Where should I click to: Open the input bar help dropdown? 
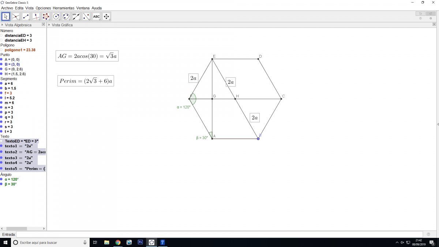[x=428, y=234]
